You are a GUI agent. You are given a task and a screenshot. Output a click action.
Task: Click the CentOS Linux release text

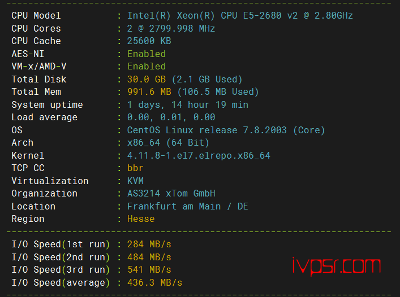(226, 130)
